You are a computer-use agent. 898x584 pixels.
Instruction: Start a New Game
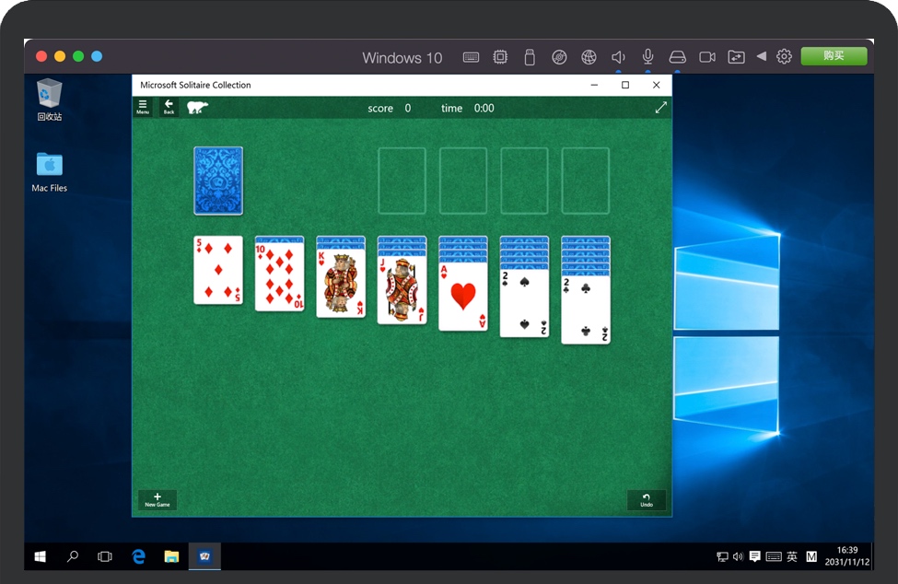[x=157, y=499]
